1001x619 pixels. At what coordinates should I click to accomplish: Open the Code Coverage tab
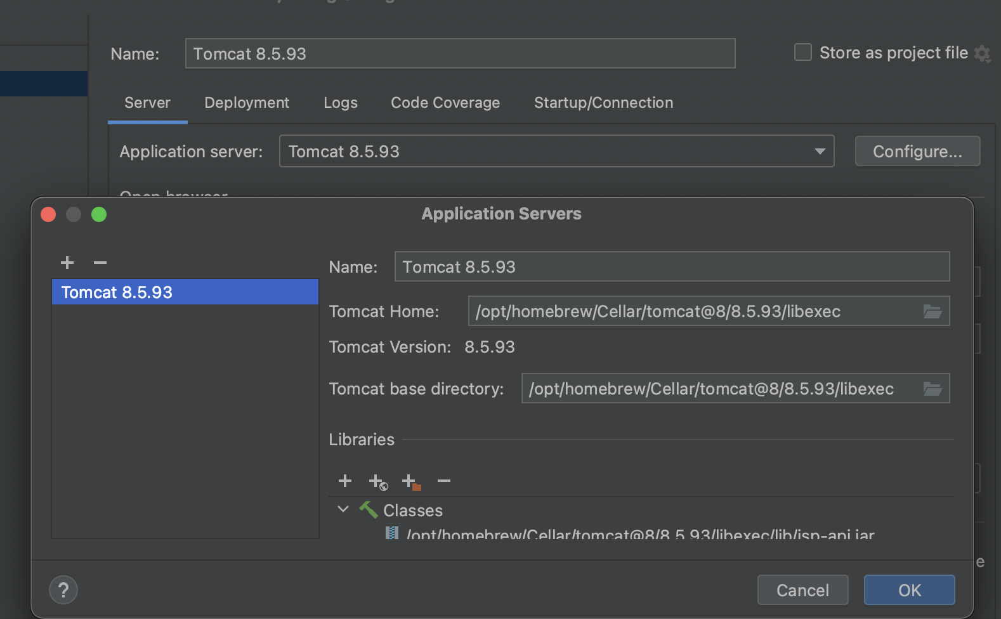[x=445, y=103]
